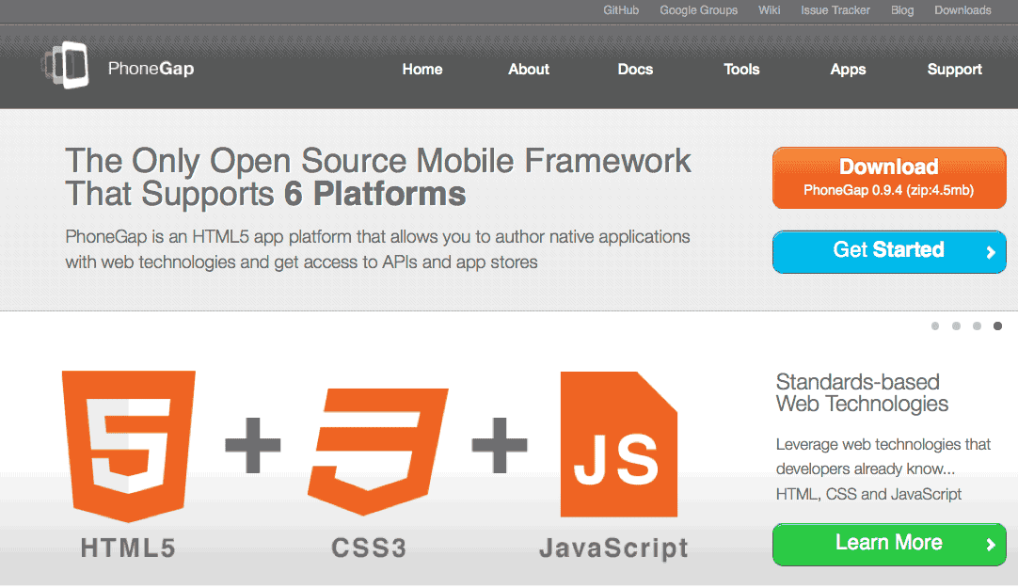Open the Issue Tracker link
The width and height of the screenshot is (1018, 588).
tap(835, 10)
